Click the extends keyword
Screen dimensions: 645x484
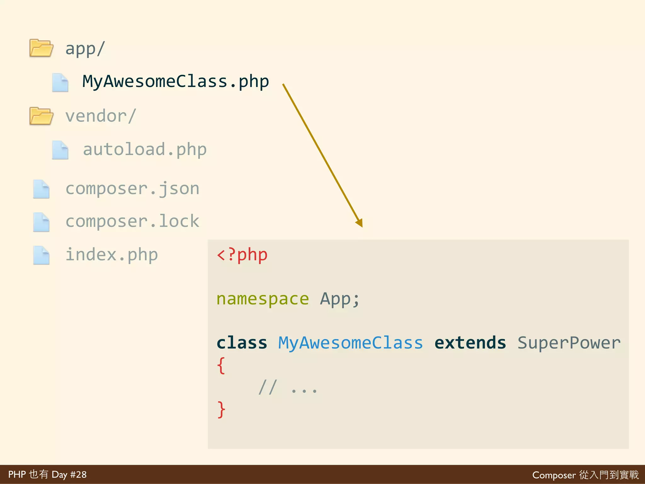tap(470, 343)
